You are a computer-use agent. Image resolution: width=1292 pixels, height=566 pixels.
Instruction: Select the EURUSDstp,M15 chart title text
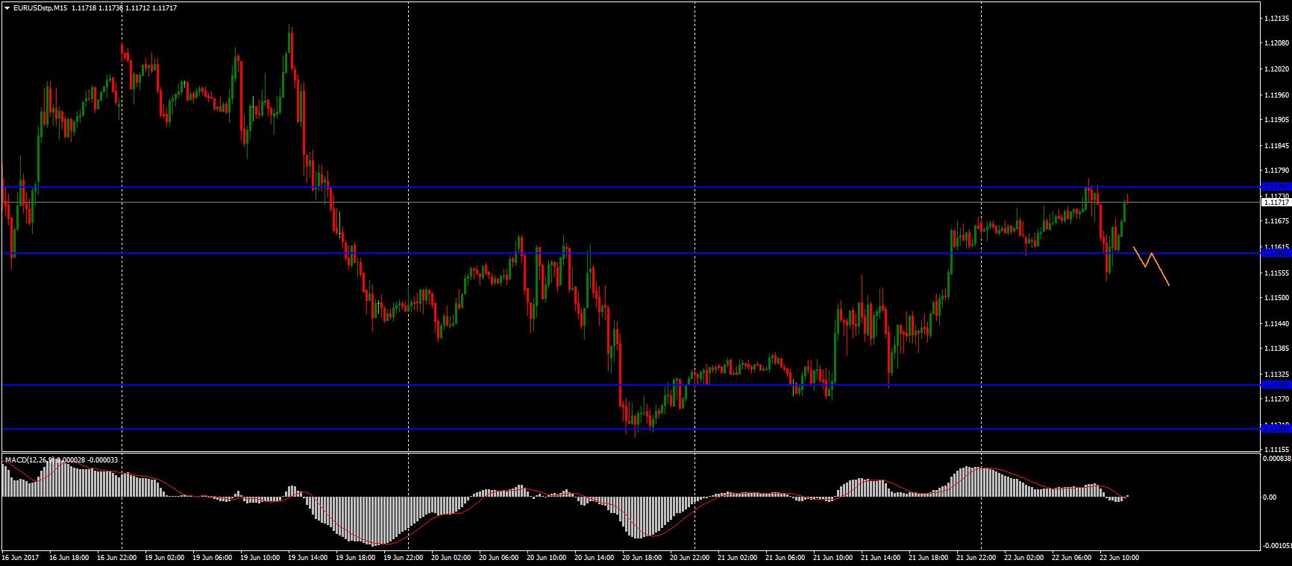pyautogui.click(x=40, y=7)
